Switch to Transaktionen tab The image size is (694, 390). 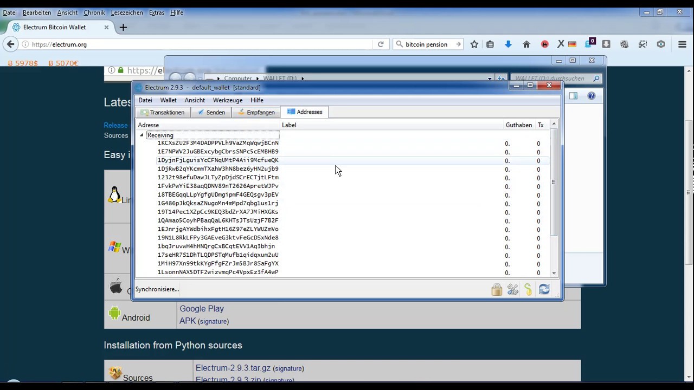tap(163, 112)
